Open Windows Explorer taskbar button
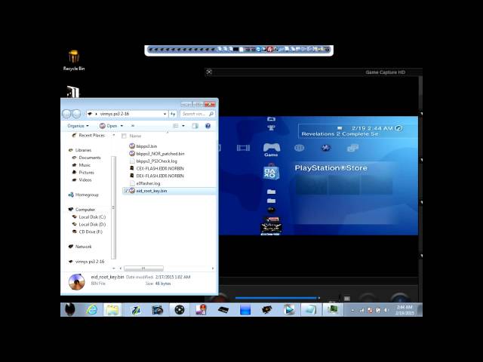The height and width of the screenshot is (362, 483). [x=112, y=310]
